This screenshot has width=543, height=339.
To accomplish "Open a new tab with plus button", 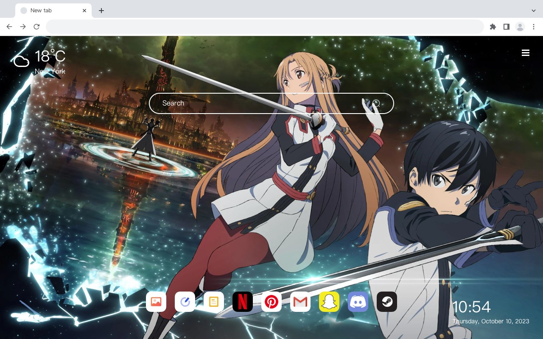I will point(101,11).
